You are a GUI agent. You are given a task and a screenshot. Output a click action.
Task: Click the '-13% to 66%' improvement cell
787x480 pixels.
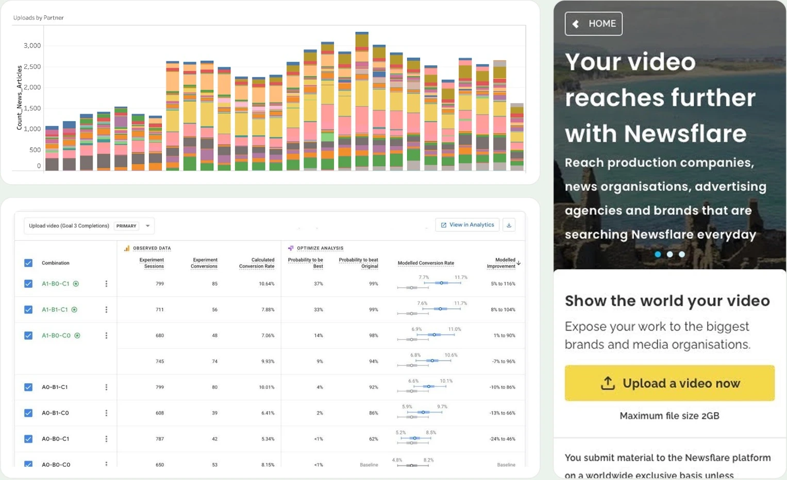coord(502,413)
